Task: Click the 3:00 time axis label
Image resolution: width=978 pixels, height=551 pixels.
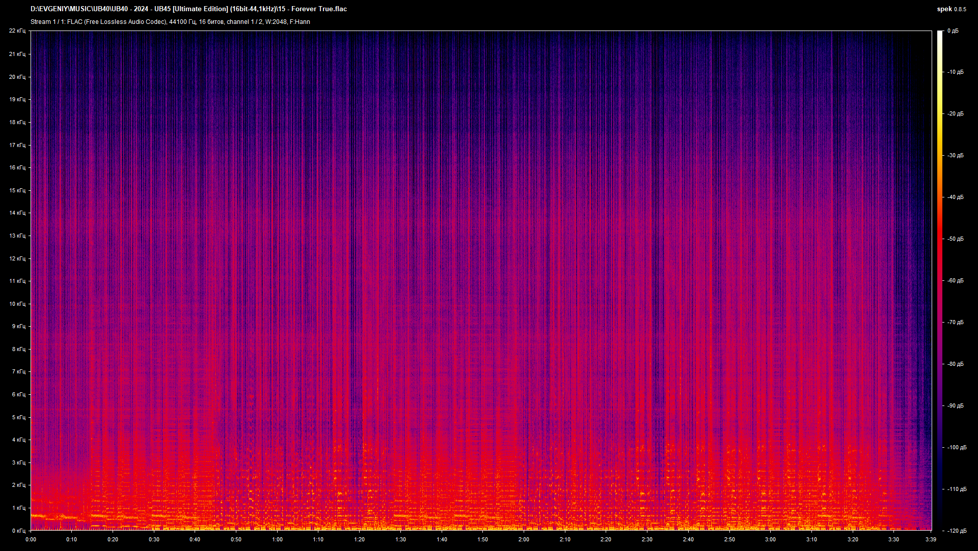Action: 770,539
